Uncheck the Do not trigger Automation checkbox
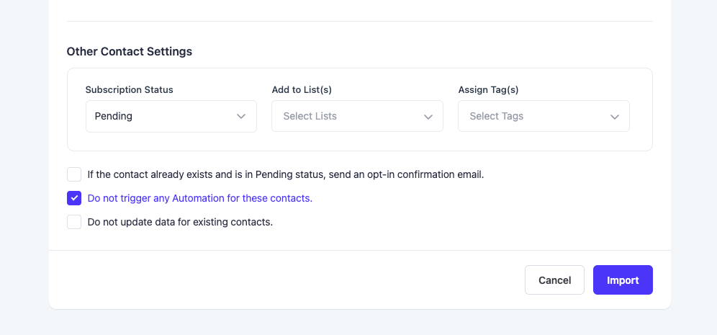Screen dimensions: 717x335 (x=74, y=198)
